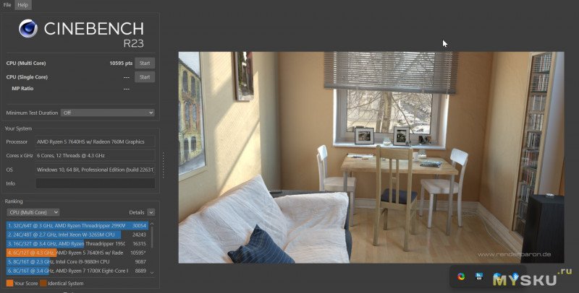Open the File menu

(7, 5)
